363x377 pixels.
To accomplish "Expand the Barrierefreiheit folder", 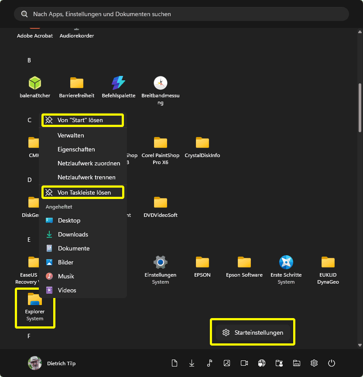I will [x=77, y=87].
